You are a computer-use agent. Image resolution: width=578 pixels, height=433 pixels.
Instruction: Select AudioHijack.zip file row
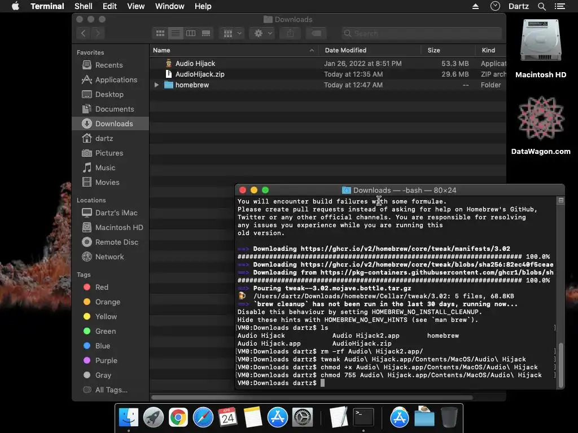(x=328, y=74)
